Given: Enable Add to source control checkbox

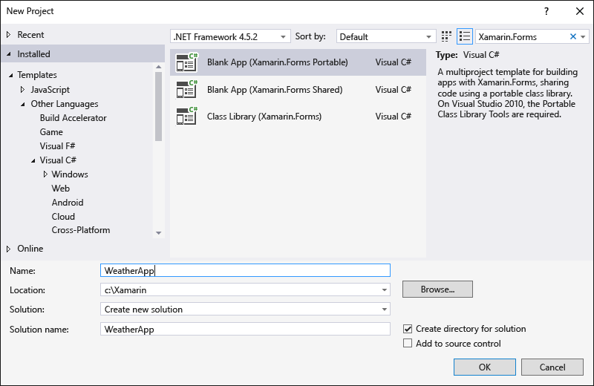Looking at the screenshot, I should pyautogui.click(x=408, y=343).
